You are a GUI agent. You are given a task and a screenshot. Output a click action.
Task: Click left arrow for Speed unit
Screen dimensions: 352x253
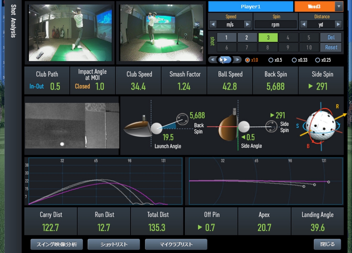pos(213,24)
